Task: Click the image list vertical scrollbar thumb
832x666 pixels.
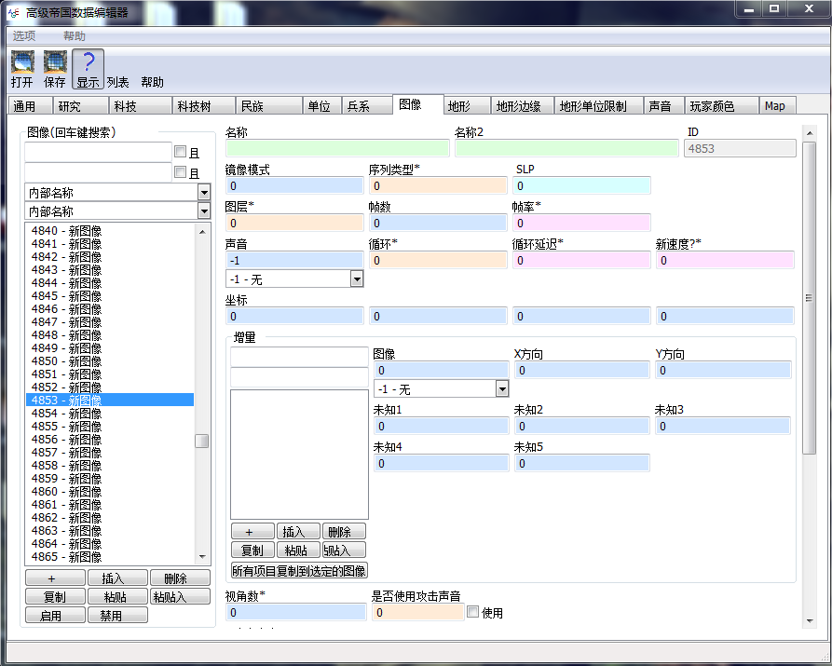Action: click(x=201, y=441)
